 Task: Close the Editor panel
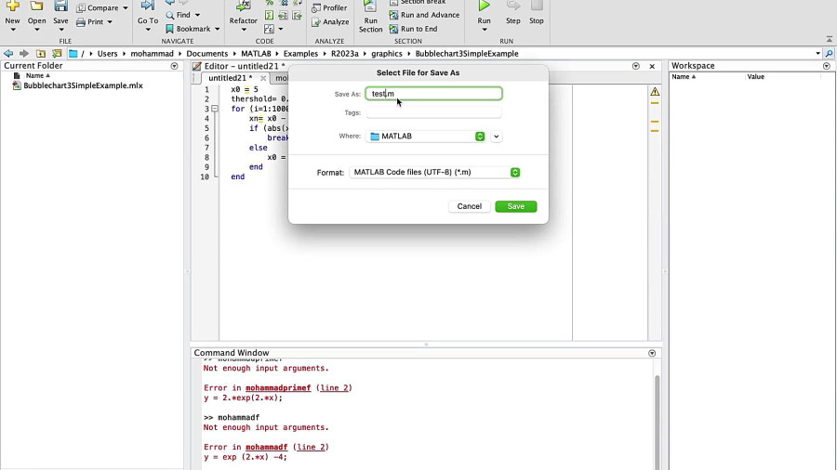tap(652, 66)
